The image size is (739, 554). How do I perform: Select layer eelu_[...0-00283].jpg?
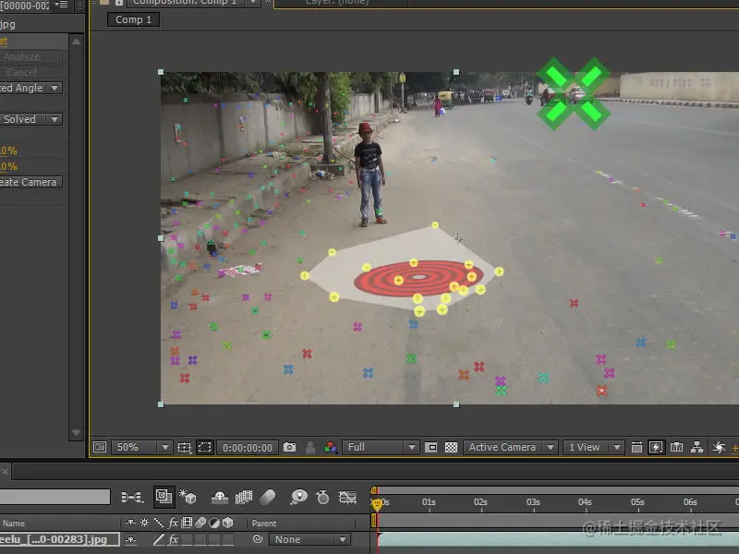point(59,539)
